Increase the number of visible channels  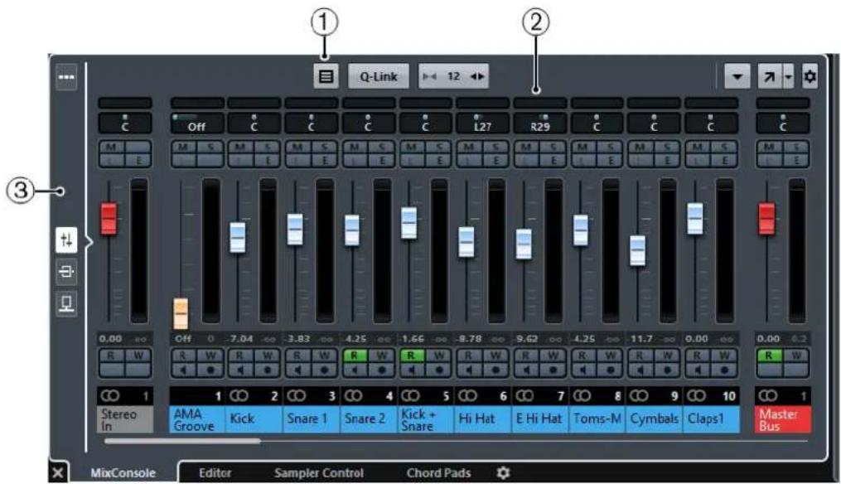tap(477, 77)
